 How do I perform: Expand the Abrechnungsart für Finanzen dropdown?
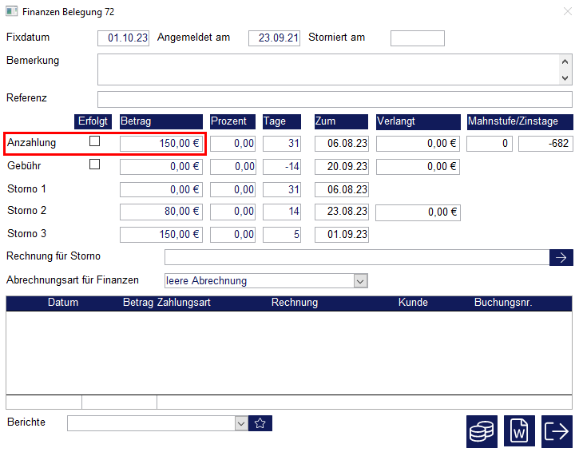click(x=360, y=281)
